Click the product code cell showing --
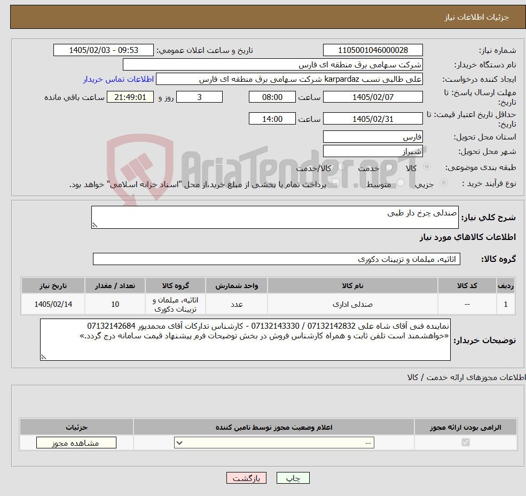This screenshot has width=526, height=496. click(x=467, y=304)
